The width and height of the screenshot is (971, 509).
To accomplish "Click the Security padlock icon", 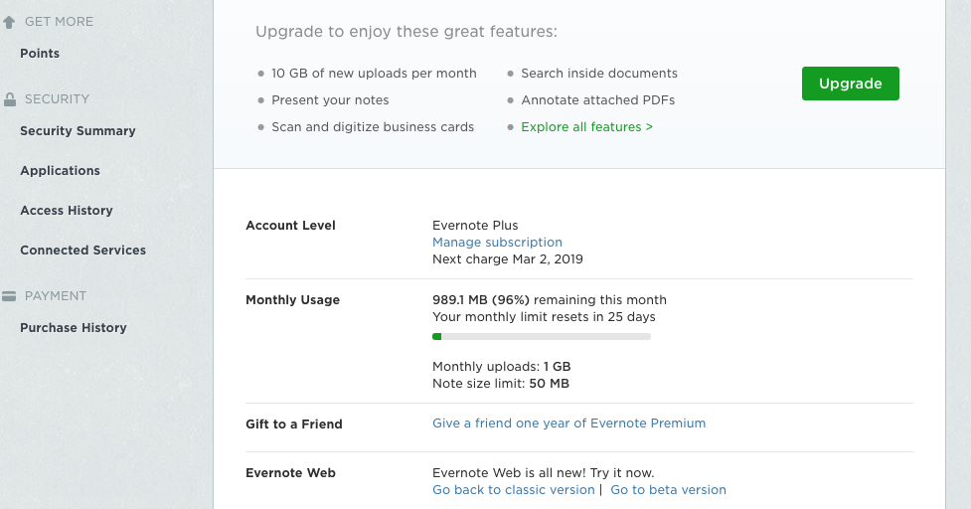I will pos(10,99).
